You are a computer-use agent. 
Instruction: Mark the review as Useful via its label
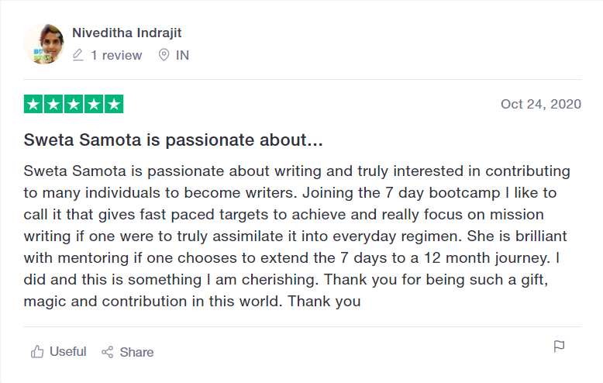tap(67, 352)
